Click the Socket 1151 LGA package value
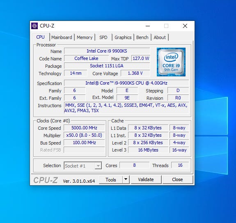This screenshot has height=223, width=236. coord(107,66)
